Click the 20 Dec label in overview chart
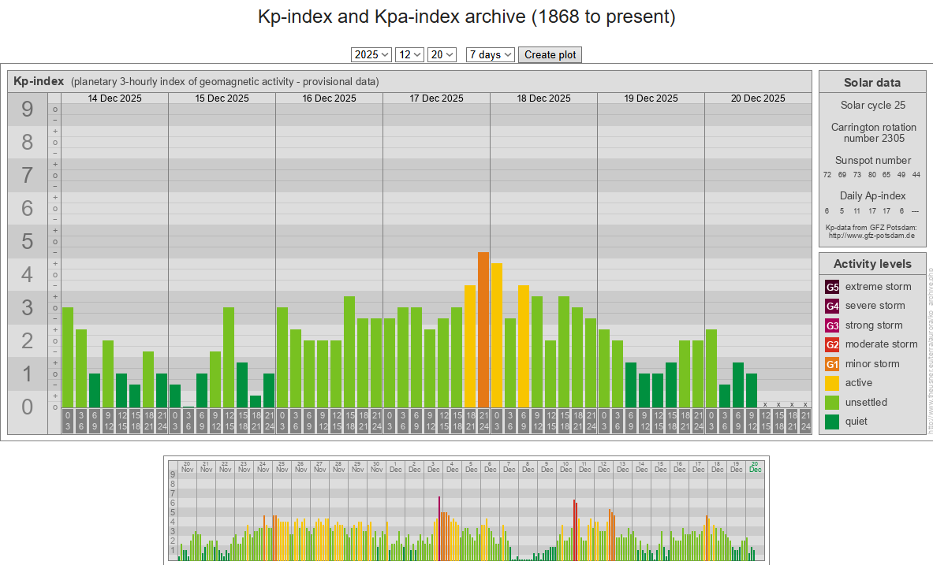Viewport: 933px width, 565px height. pos(755,466)
